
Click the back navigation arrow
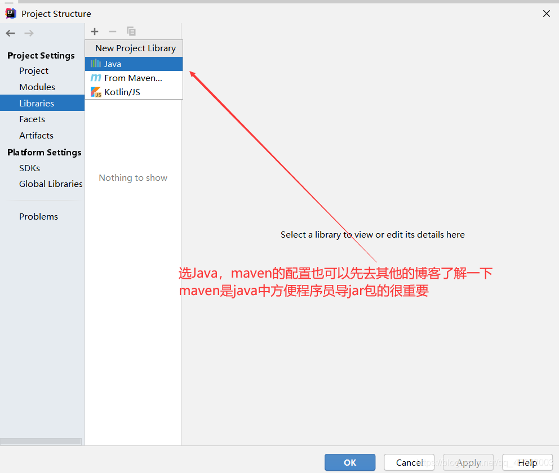pos(10,33)
